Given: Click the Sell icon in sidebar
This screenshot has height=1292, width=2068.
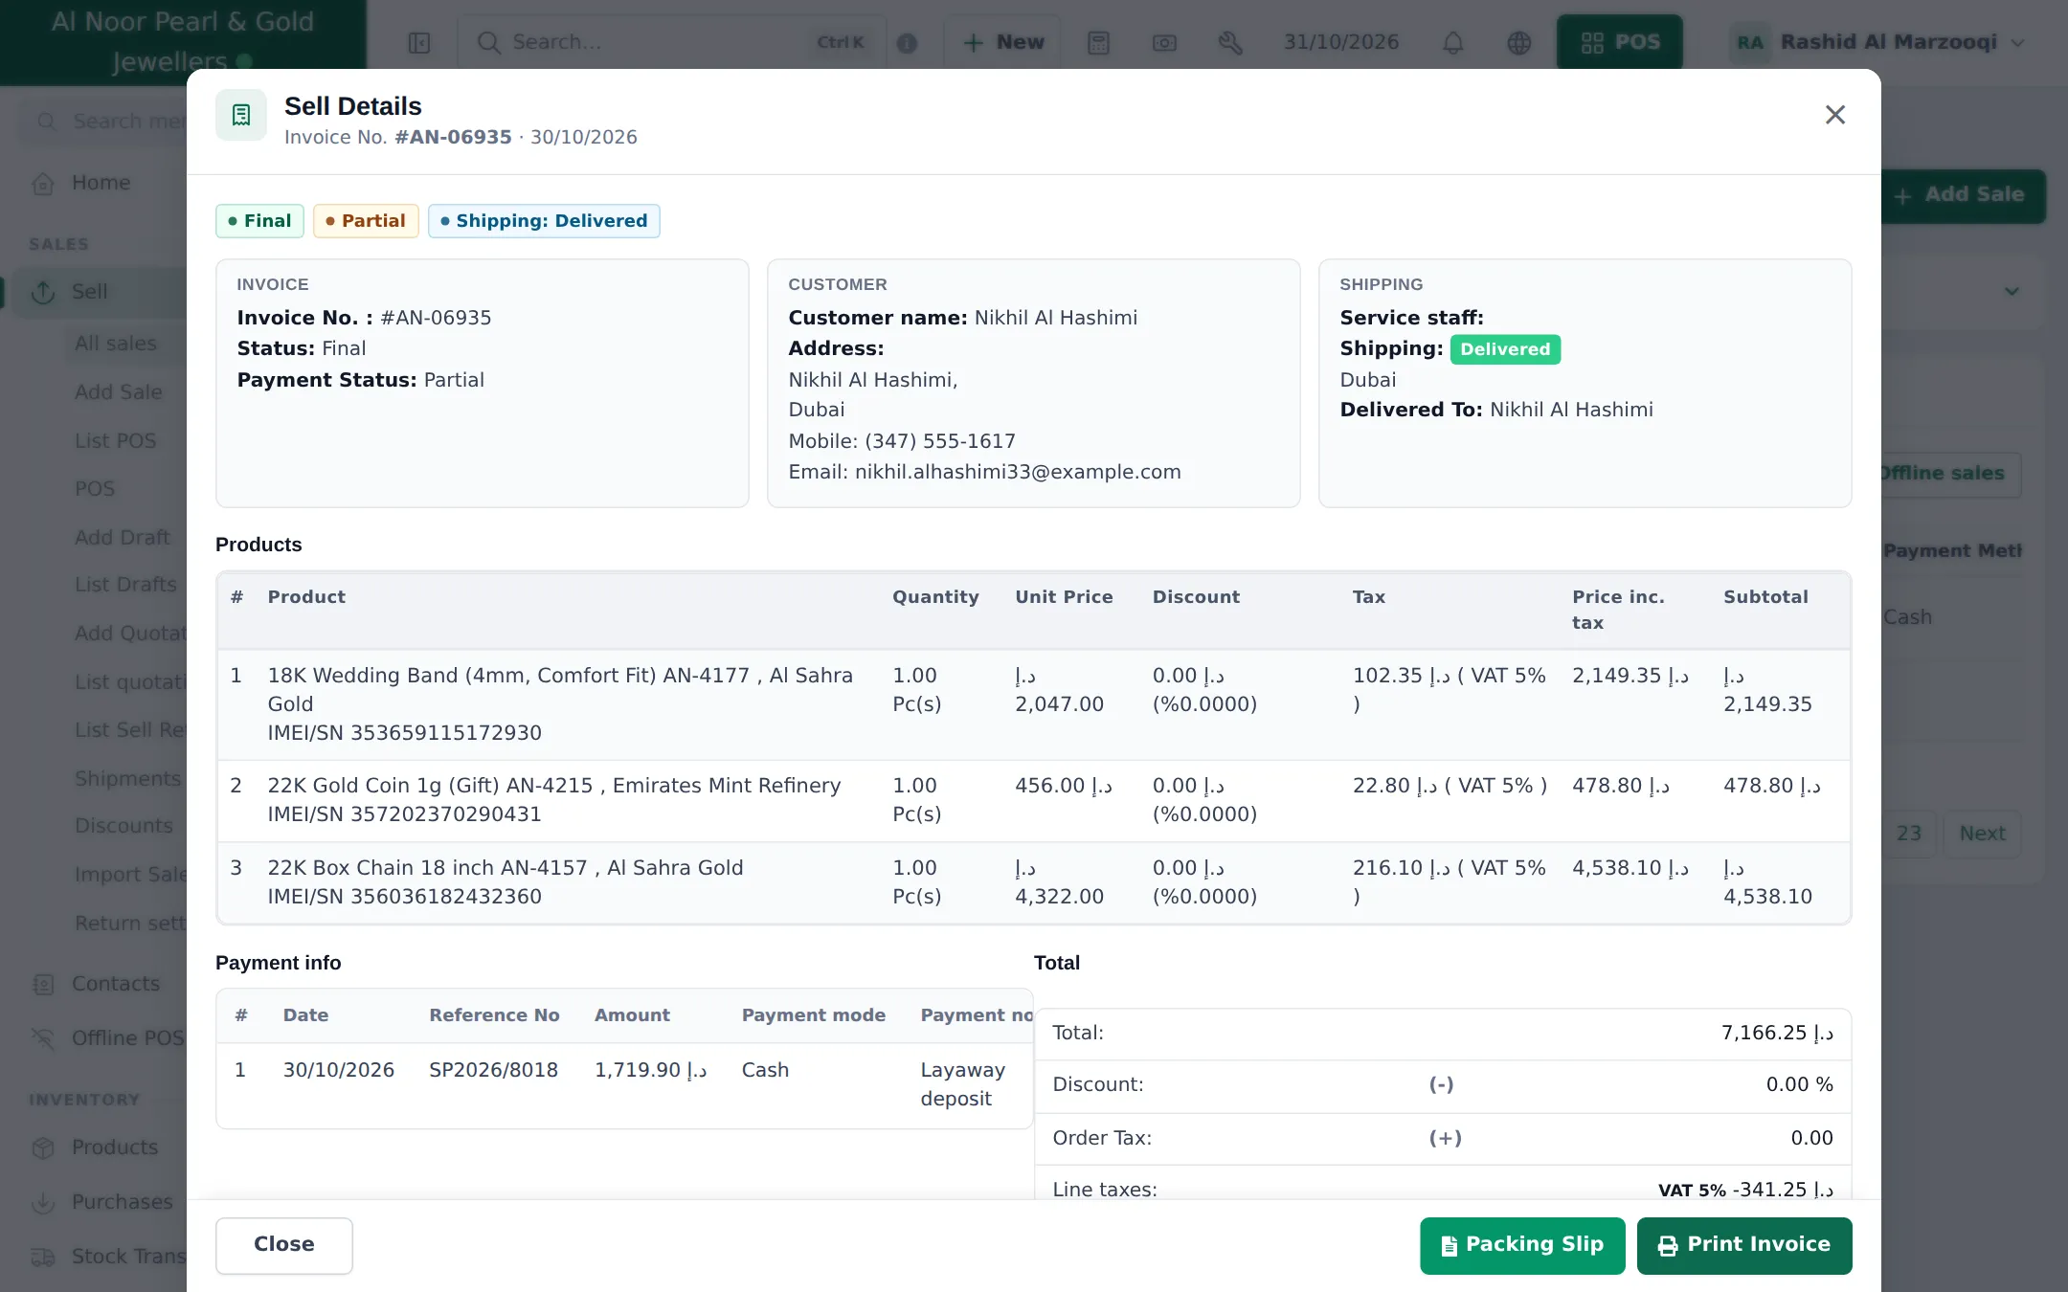Looking at the screenshot, I should click(x=43, y=292).
